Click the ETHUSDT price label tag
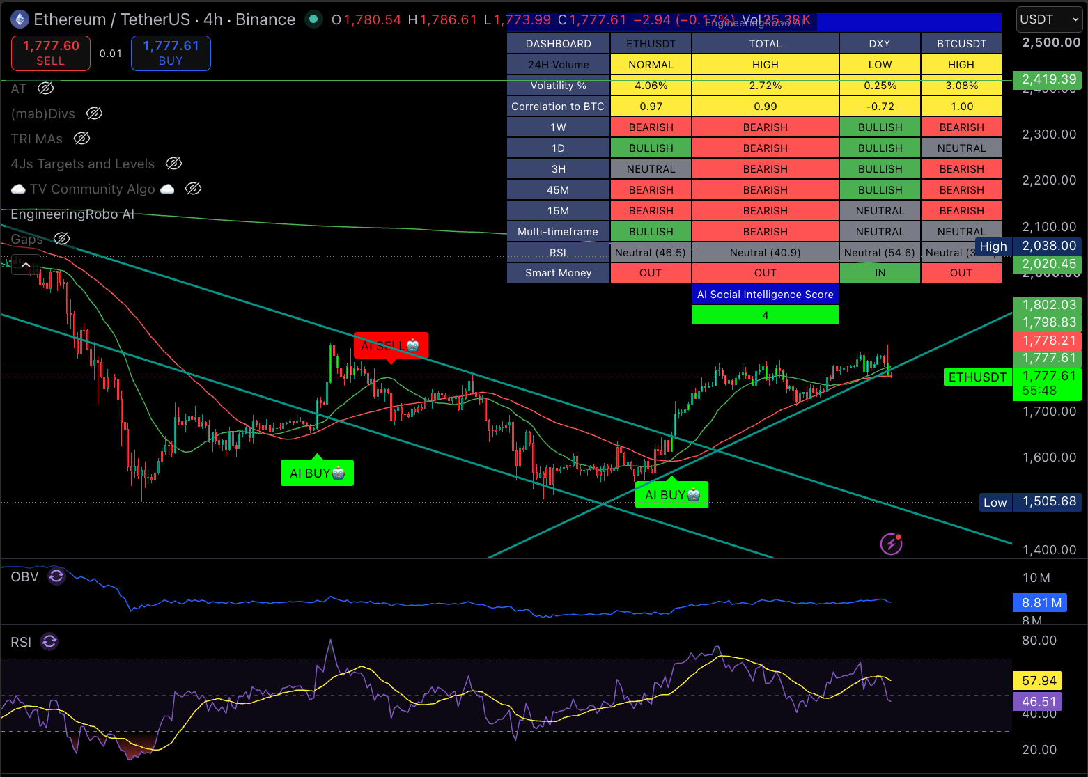Viewport: 1088px width, 777px height. (977, 377)
